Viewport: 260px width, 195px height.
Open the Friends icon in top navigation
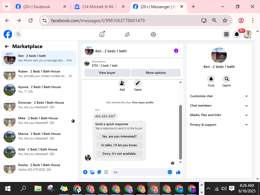tap(127, 34)
